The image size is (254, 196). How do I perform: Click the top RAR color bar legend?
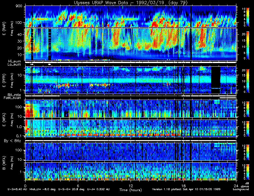[248, 17]
